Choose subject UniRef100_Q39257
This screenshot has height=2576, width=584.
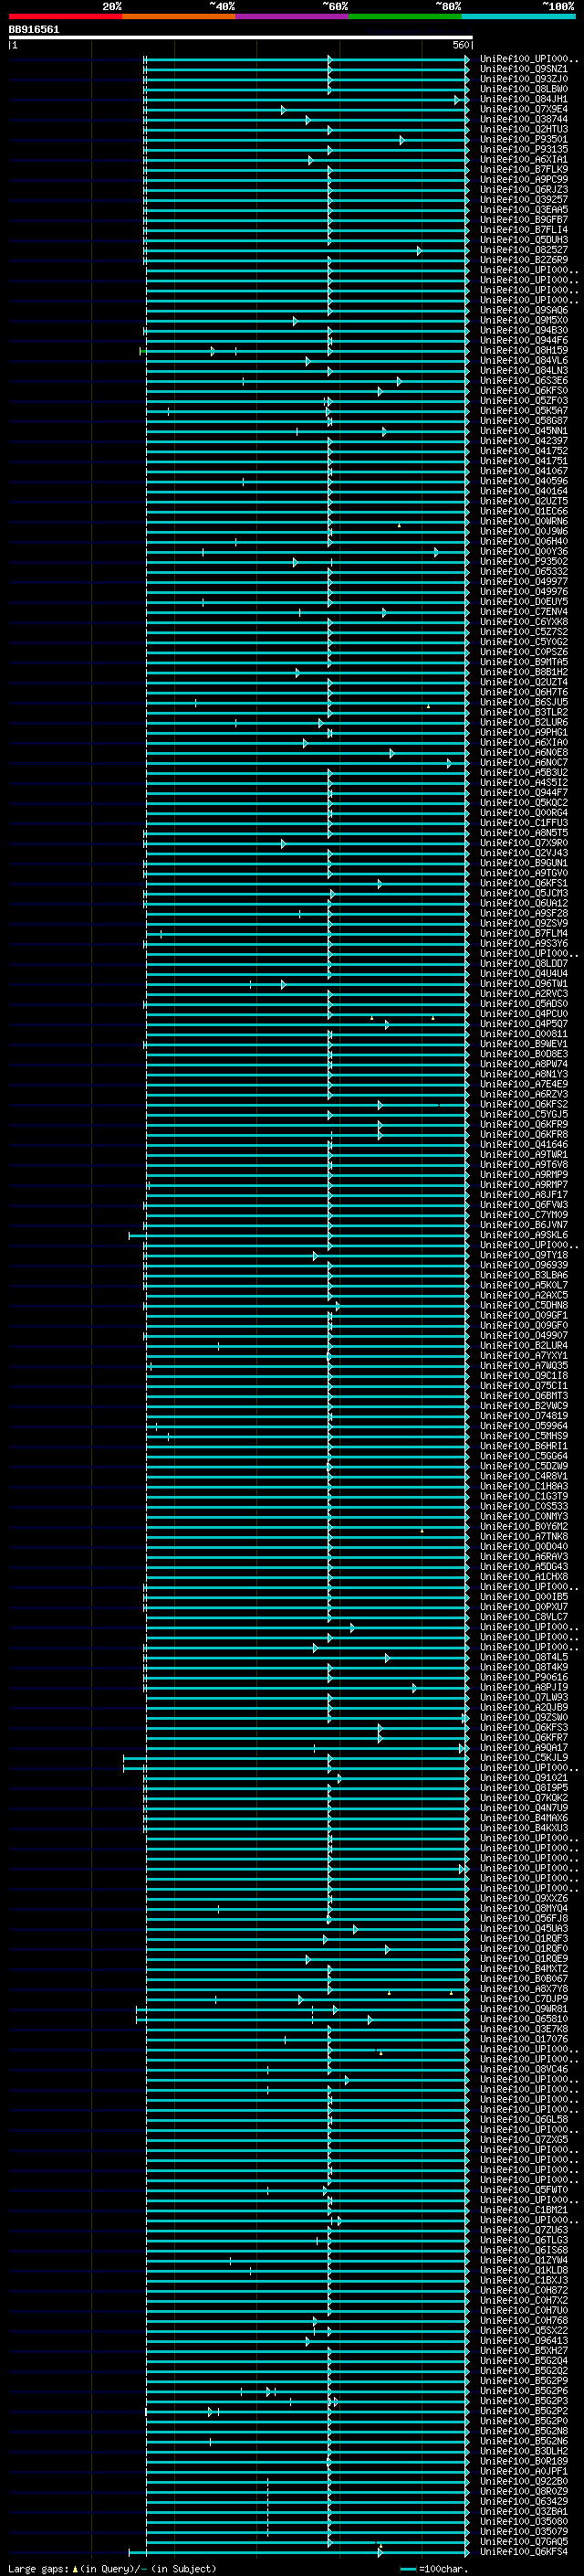pyautogui.click(x=523, y=199)
